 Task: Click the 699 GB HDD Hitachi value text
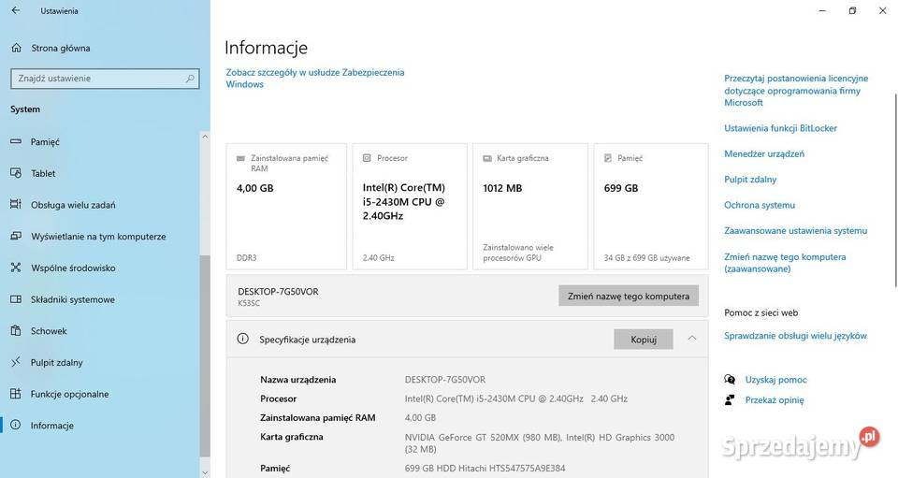(485, 469)
